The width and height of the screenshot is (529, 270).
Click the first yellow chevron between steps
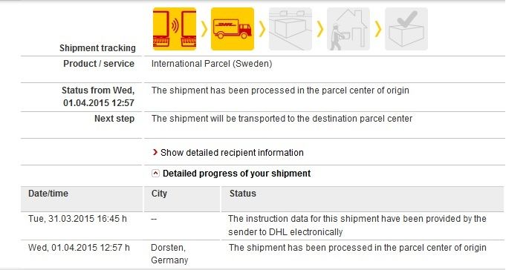[204, 29]
